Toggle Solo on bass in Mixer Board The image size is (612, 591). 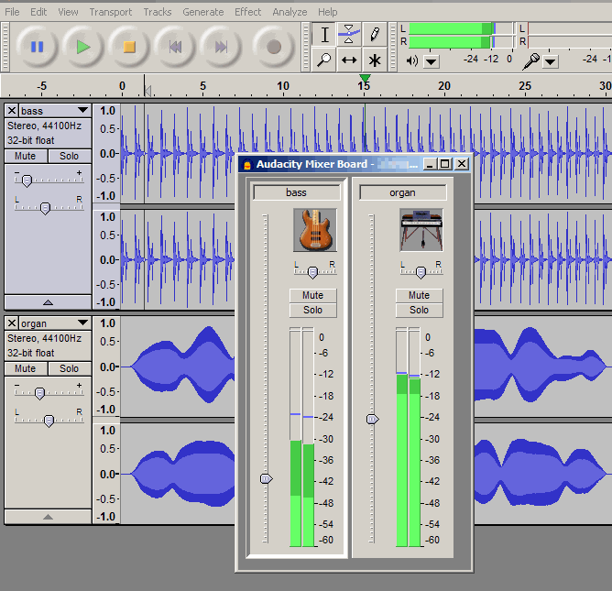pos(312,311)
